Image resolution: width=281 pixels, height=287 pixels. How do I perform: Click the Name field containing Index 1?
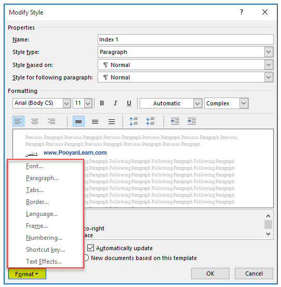(185, 39)
